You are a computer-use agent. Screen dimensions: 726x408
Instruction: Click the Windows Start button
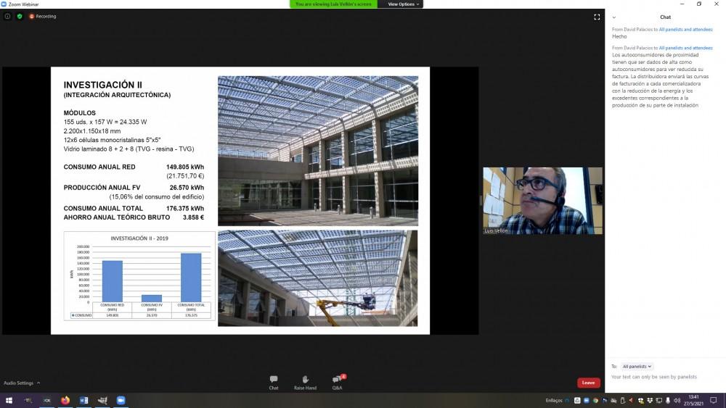click(x=9, y=400)
